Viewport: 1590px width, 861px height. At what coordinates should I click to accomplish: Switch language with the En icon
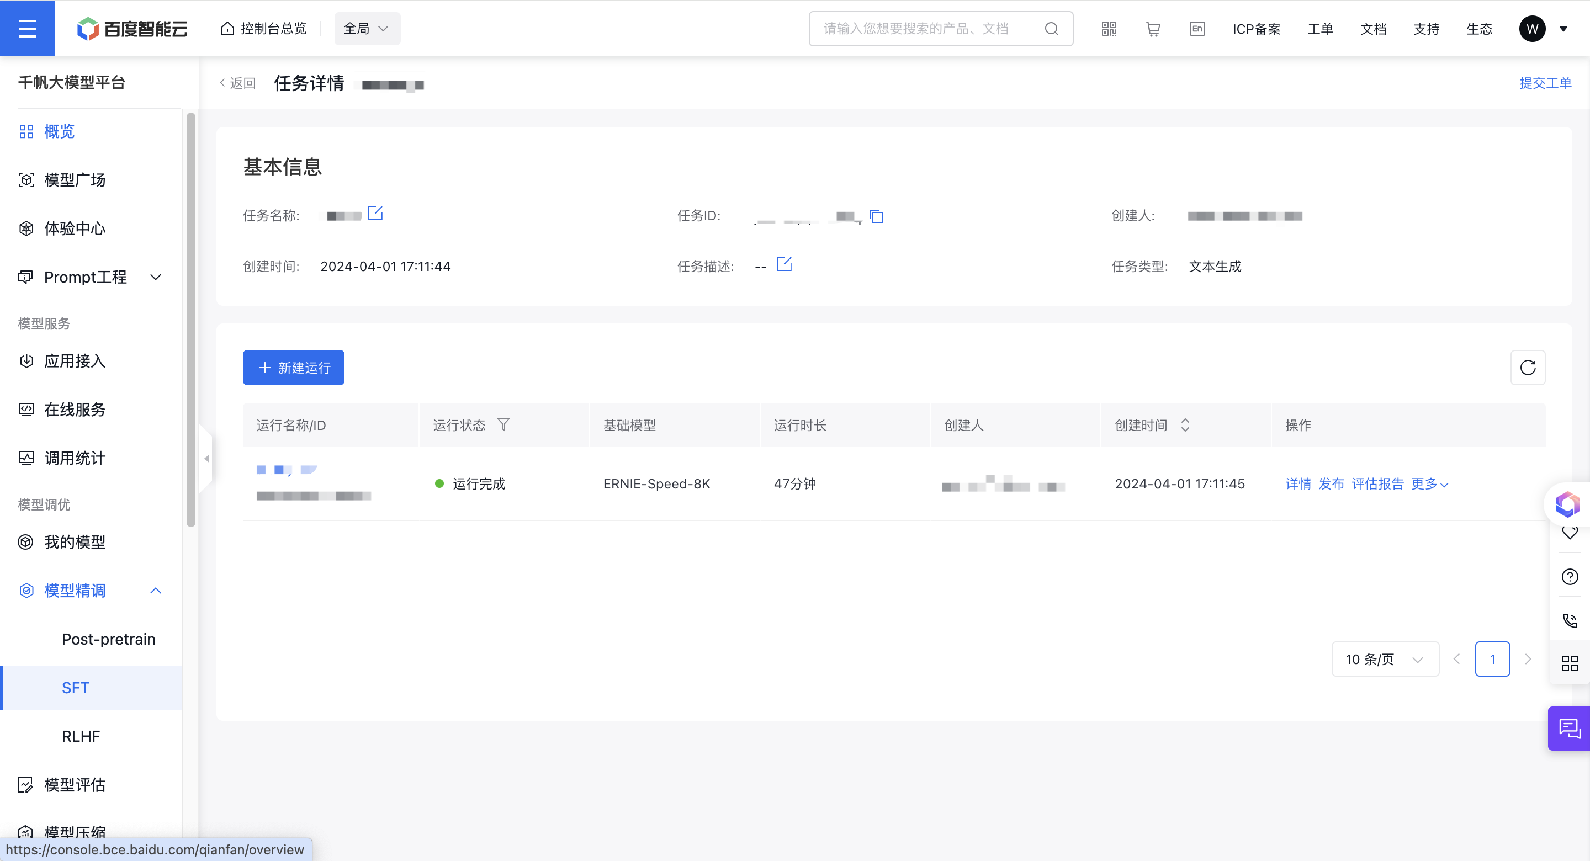(1197, 28)
